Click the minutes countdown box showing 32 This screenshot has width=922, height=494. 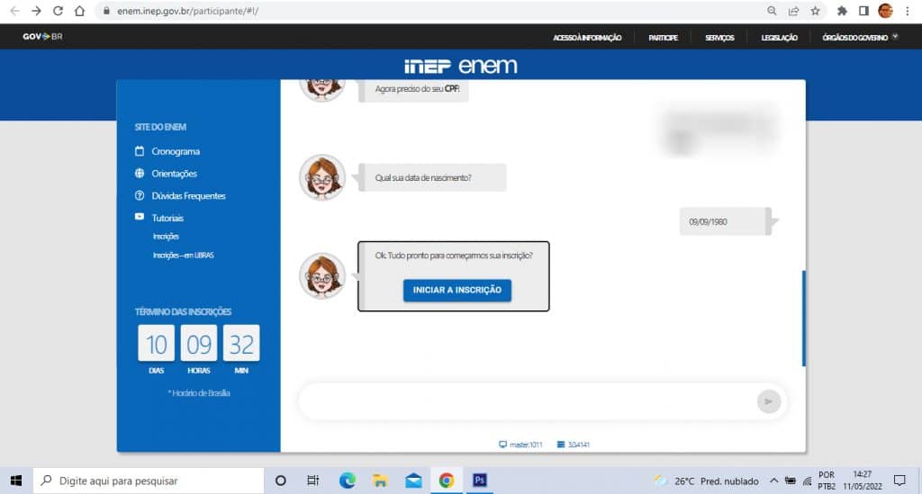[241, 343]
